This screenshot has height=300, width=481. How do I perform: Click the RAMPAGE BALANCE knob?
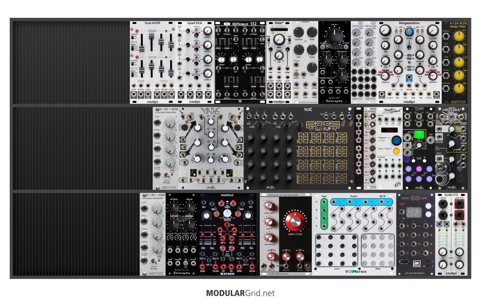point(227,213)
